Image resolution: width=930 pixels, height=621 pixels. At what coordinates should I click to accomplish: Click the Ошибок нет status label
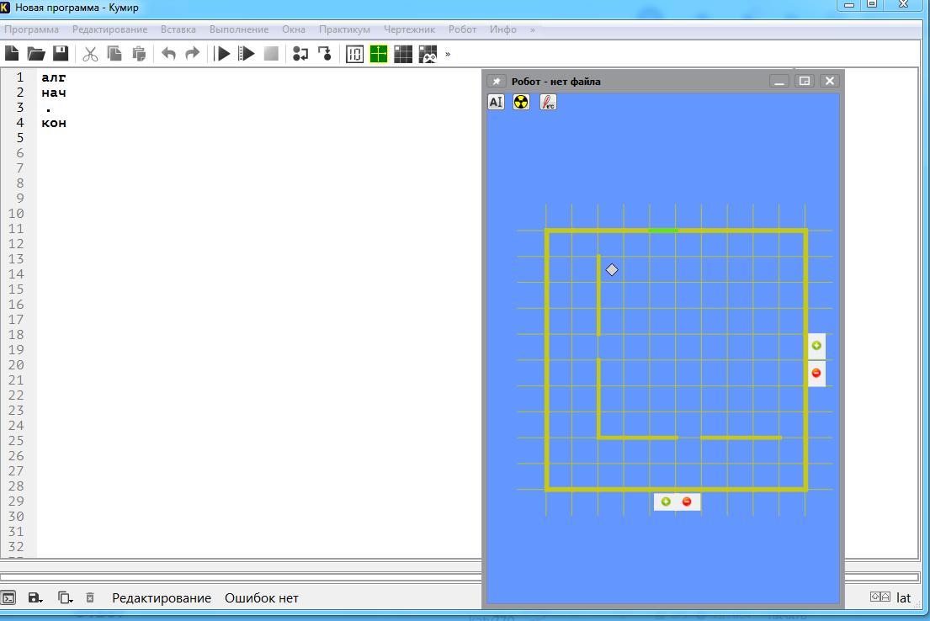click(262, 598)
